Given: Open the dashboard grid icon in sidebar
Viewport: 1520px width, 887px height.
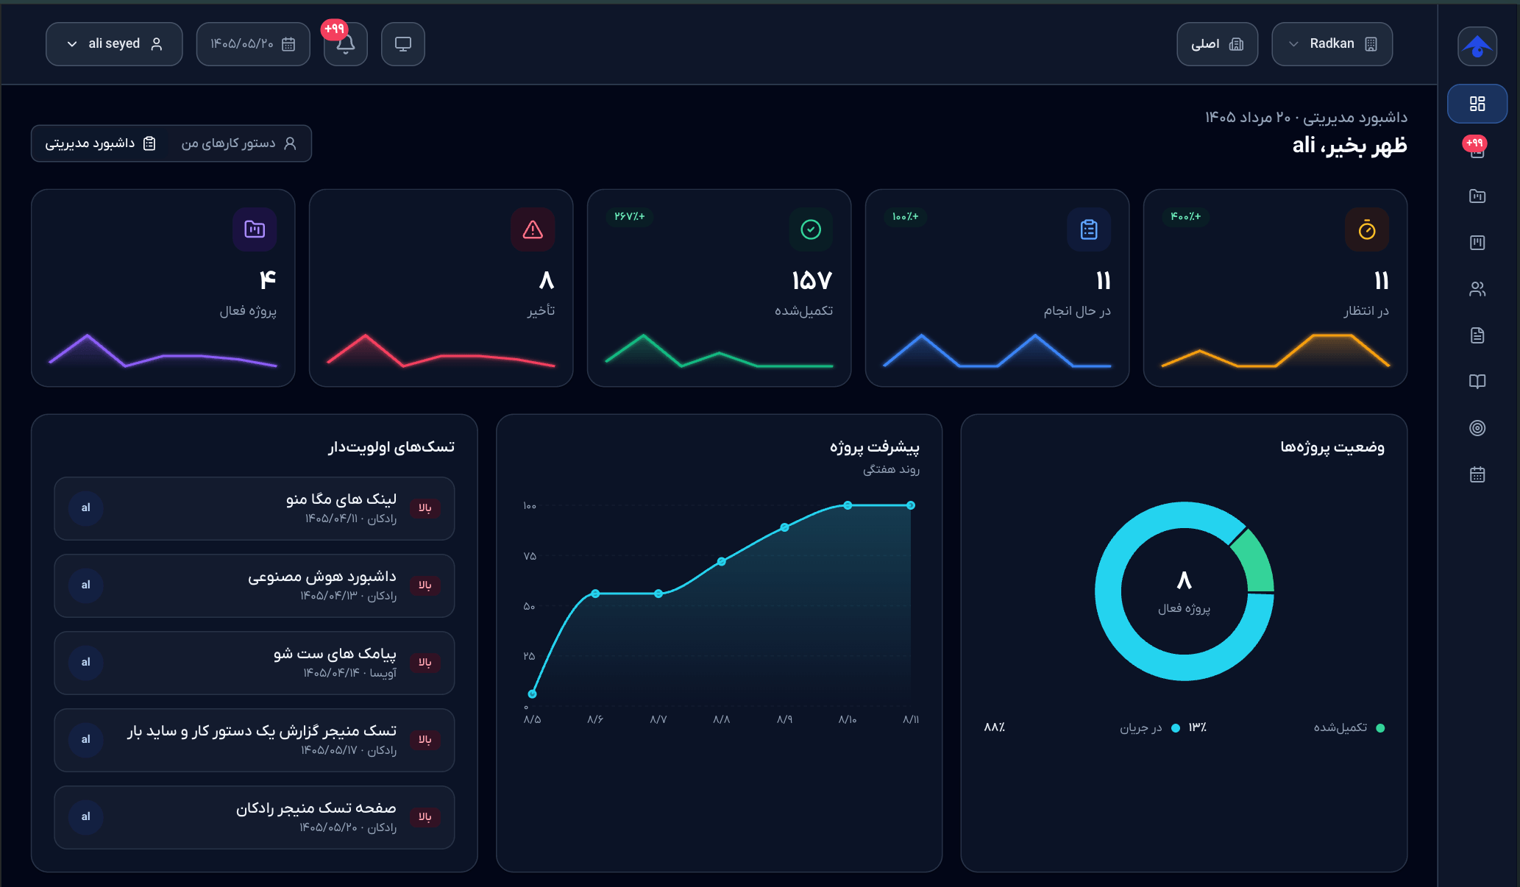Looking at the screenshot, I should tap(1477, 104).
